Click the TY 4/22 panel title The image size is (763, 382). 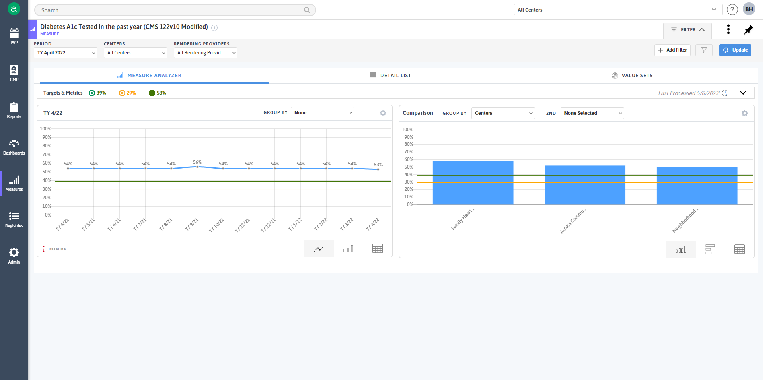click(53, 113)
